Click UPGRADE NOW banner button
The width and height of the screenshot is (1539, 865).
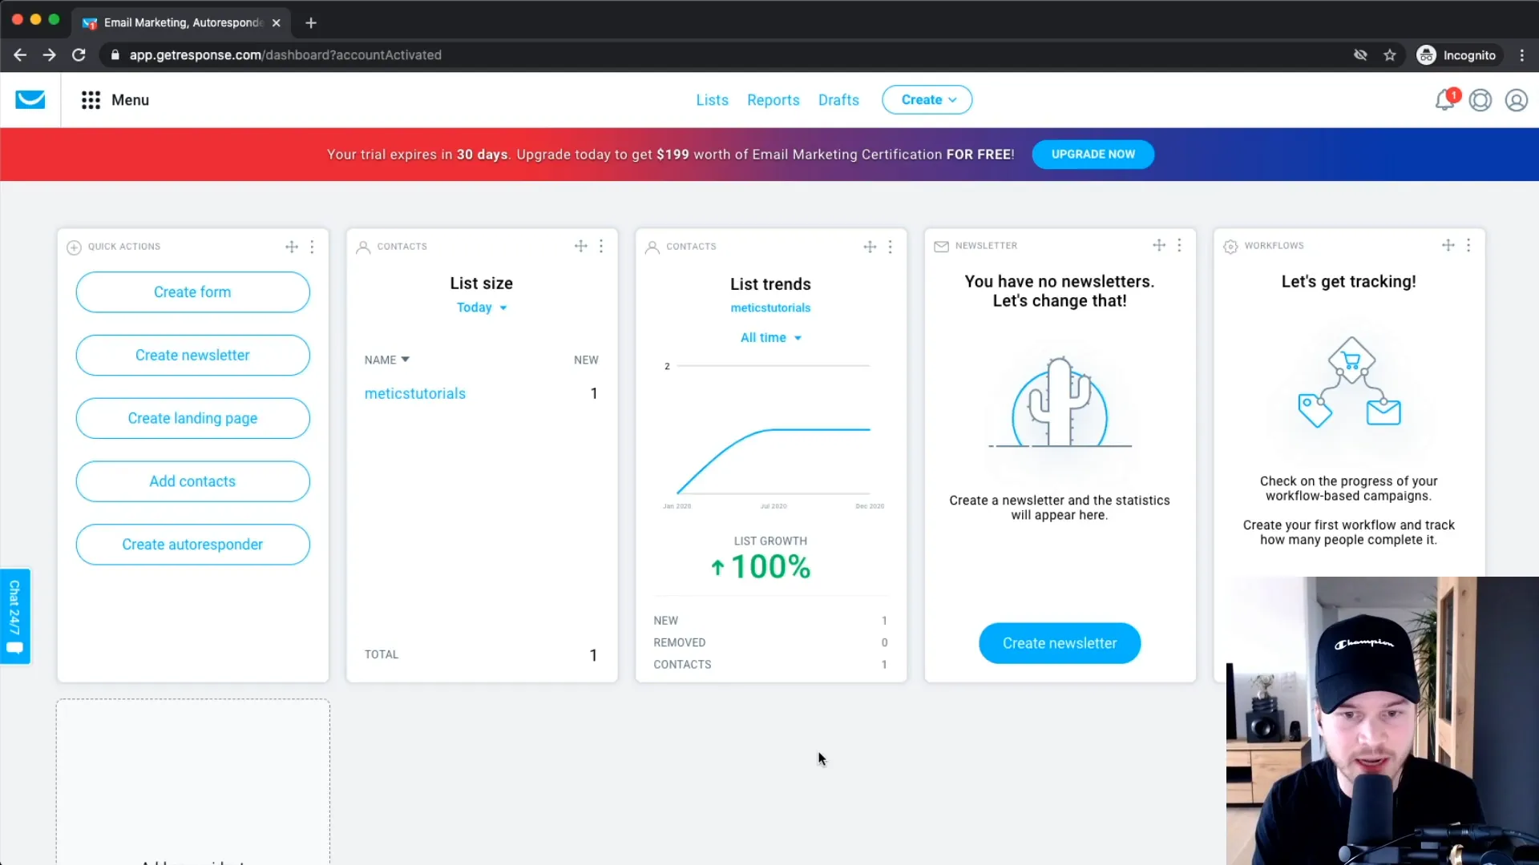[x=1093, y=153]
